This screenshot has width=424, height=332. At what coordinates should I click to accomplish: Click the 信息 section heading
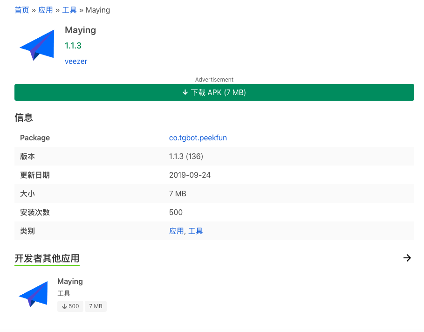24,118
